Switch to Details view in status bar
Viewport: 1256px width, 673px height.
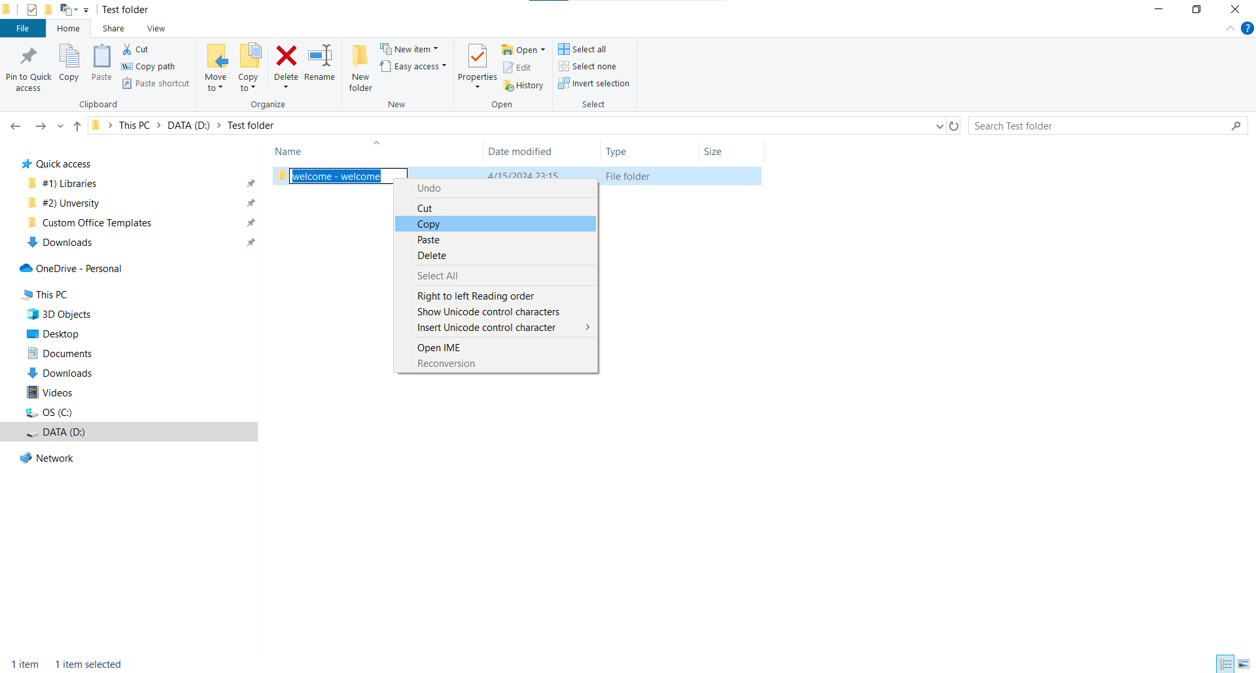click(x=1226, y=664)
